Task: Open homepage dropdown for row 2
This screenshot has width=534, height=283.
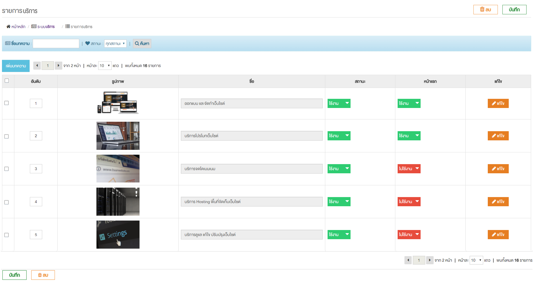Action: tap(409, 136)
